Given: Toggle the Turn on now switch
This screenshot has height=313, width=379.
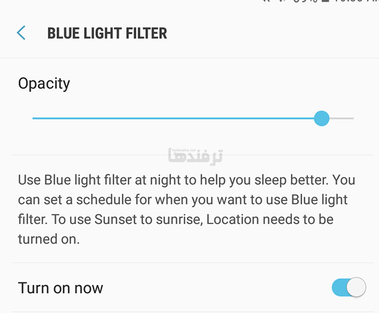Looking at the screenshot, I should click(349, 287).
